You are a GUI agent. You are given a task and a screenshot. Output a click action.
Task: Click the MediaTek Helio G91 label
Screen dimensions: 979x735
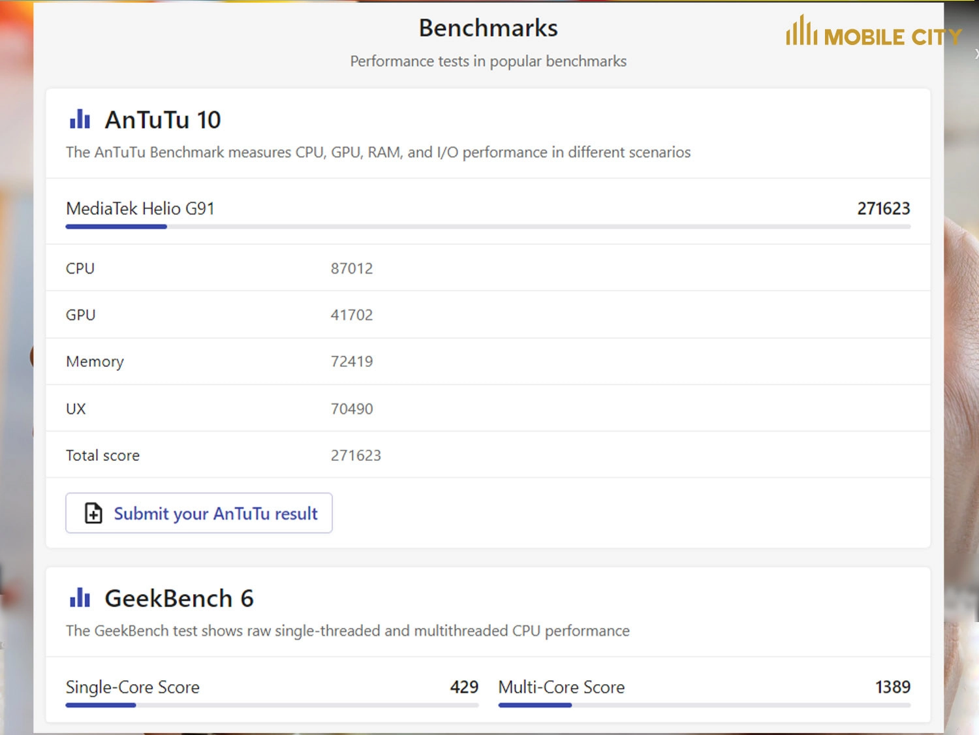(x=140, y=208)
